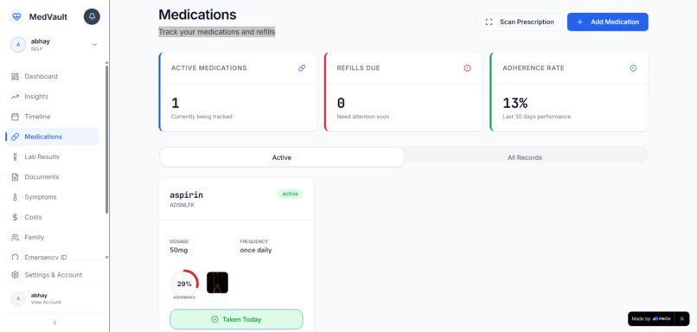Close the Made by MeDo badge

point(682,319)
